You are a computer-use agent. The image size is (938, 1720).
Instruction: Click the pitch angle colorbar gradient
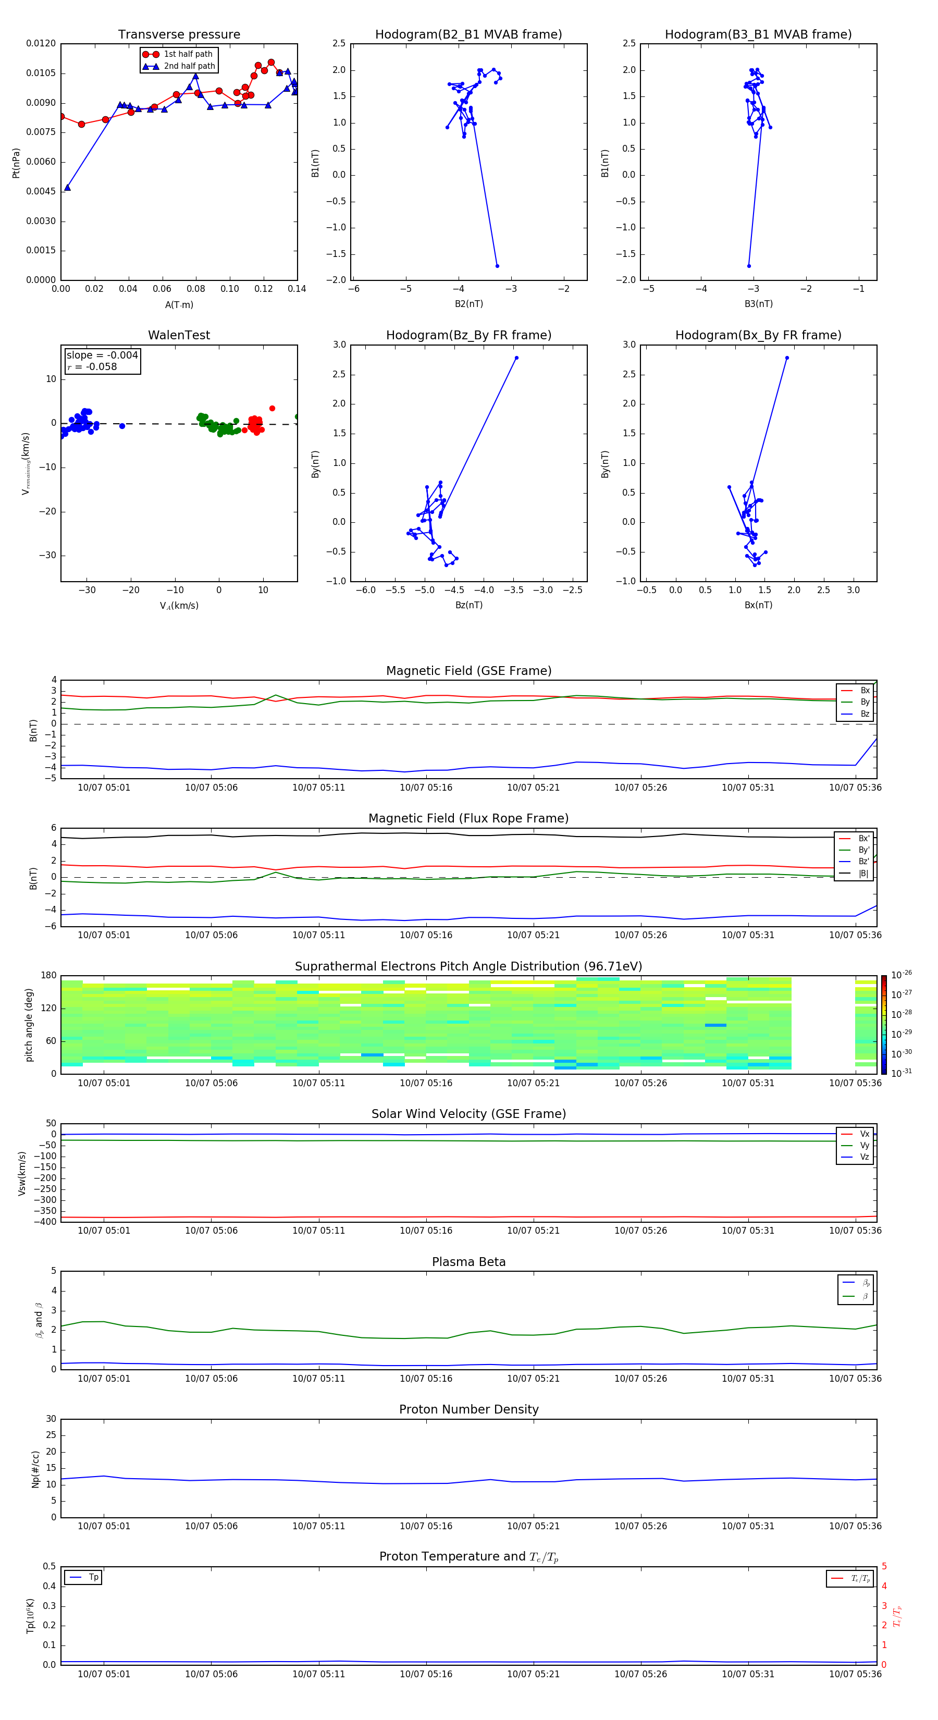(884, 1025)
